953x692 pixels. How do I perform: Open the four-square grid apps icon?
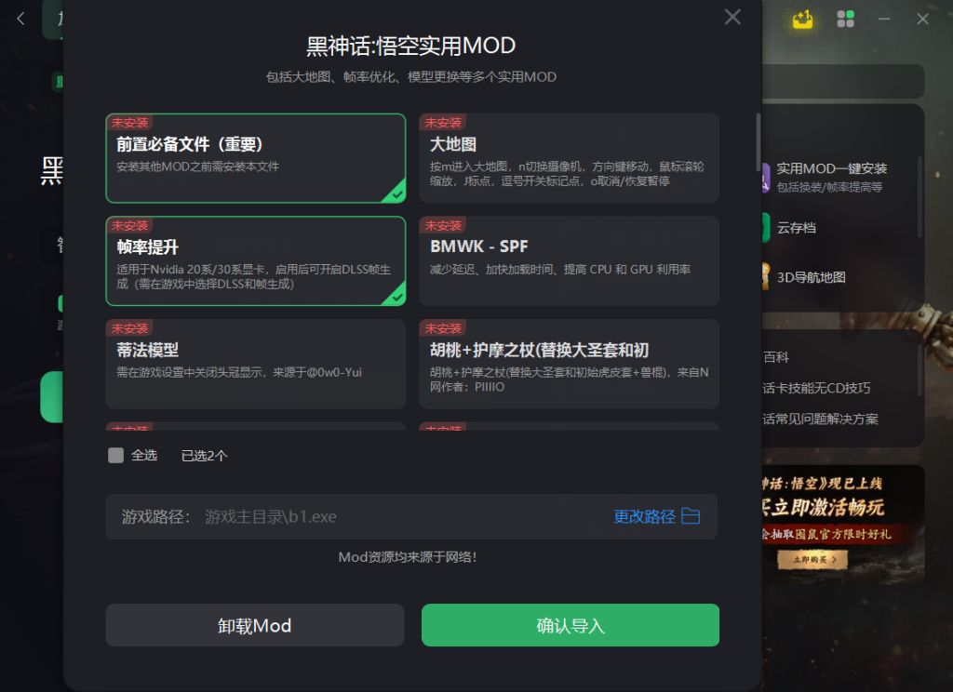[845, 20]
